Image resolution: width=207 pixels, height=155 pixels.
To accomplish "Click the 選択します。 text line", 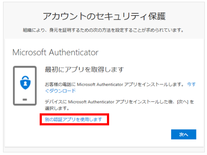I will click(x=57, y=108).
